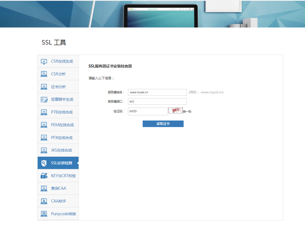Image resolution: width=305 pixels, height=225 pixels.
Task: Click the KEY与CRT校验 padlock icon
Action: (44, 176)
